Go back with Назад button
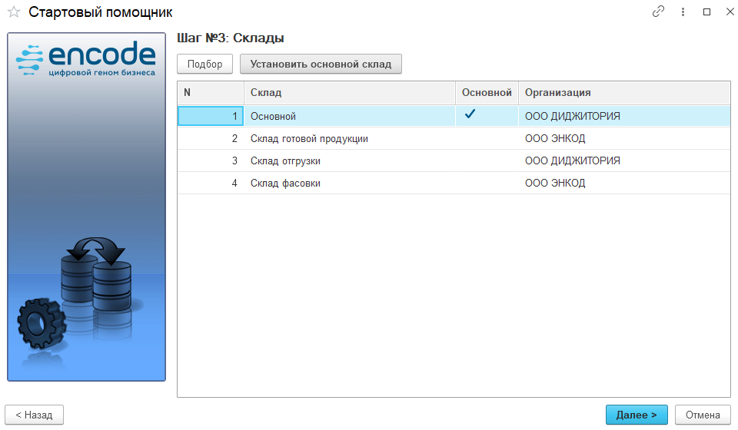The width and height of the screenshot is (738, 430). pos(34,415)
